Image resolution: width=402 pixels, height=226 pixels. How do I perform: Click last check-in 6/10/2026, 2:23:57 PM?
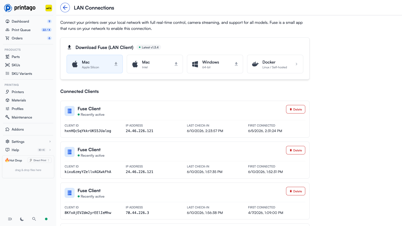point(205,131)
